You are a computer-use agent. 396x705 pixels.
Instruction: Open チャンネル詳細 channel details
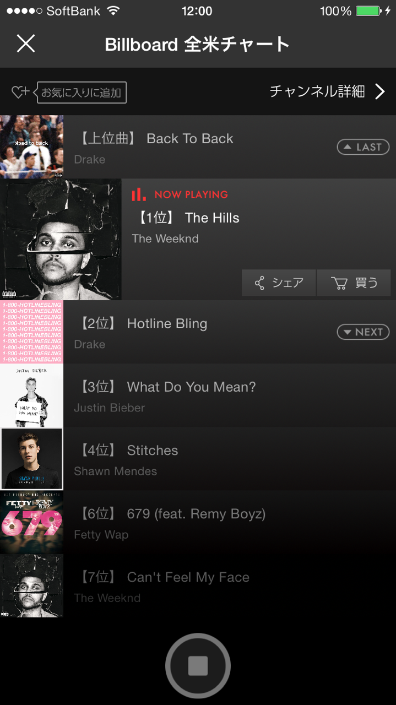pos(317,91)
